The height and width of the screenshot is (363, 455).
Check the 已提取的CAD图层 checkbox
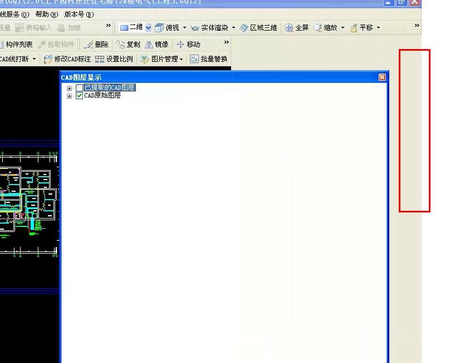(x=80, y=88)
